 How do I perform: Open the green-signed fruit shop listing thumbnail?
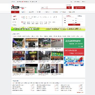57,56
